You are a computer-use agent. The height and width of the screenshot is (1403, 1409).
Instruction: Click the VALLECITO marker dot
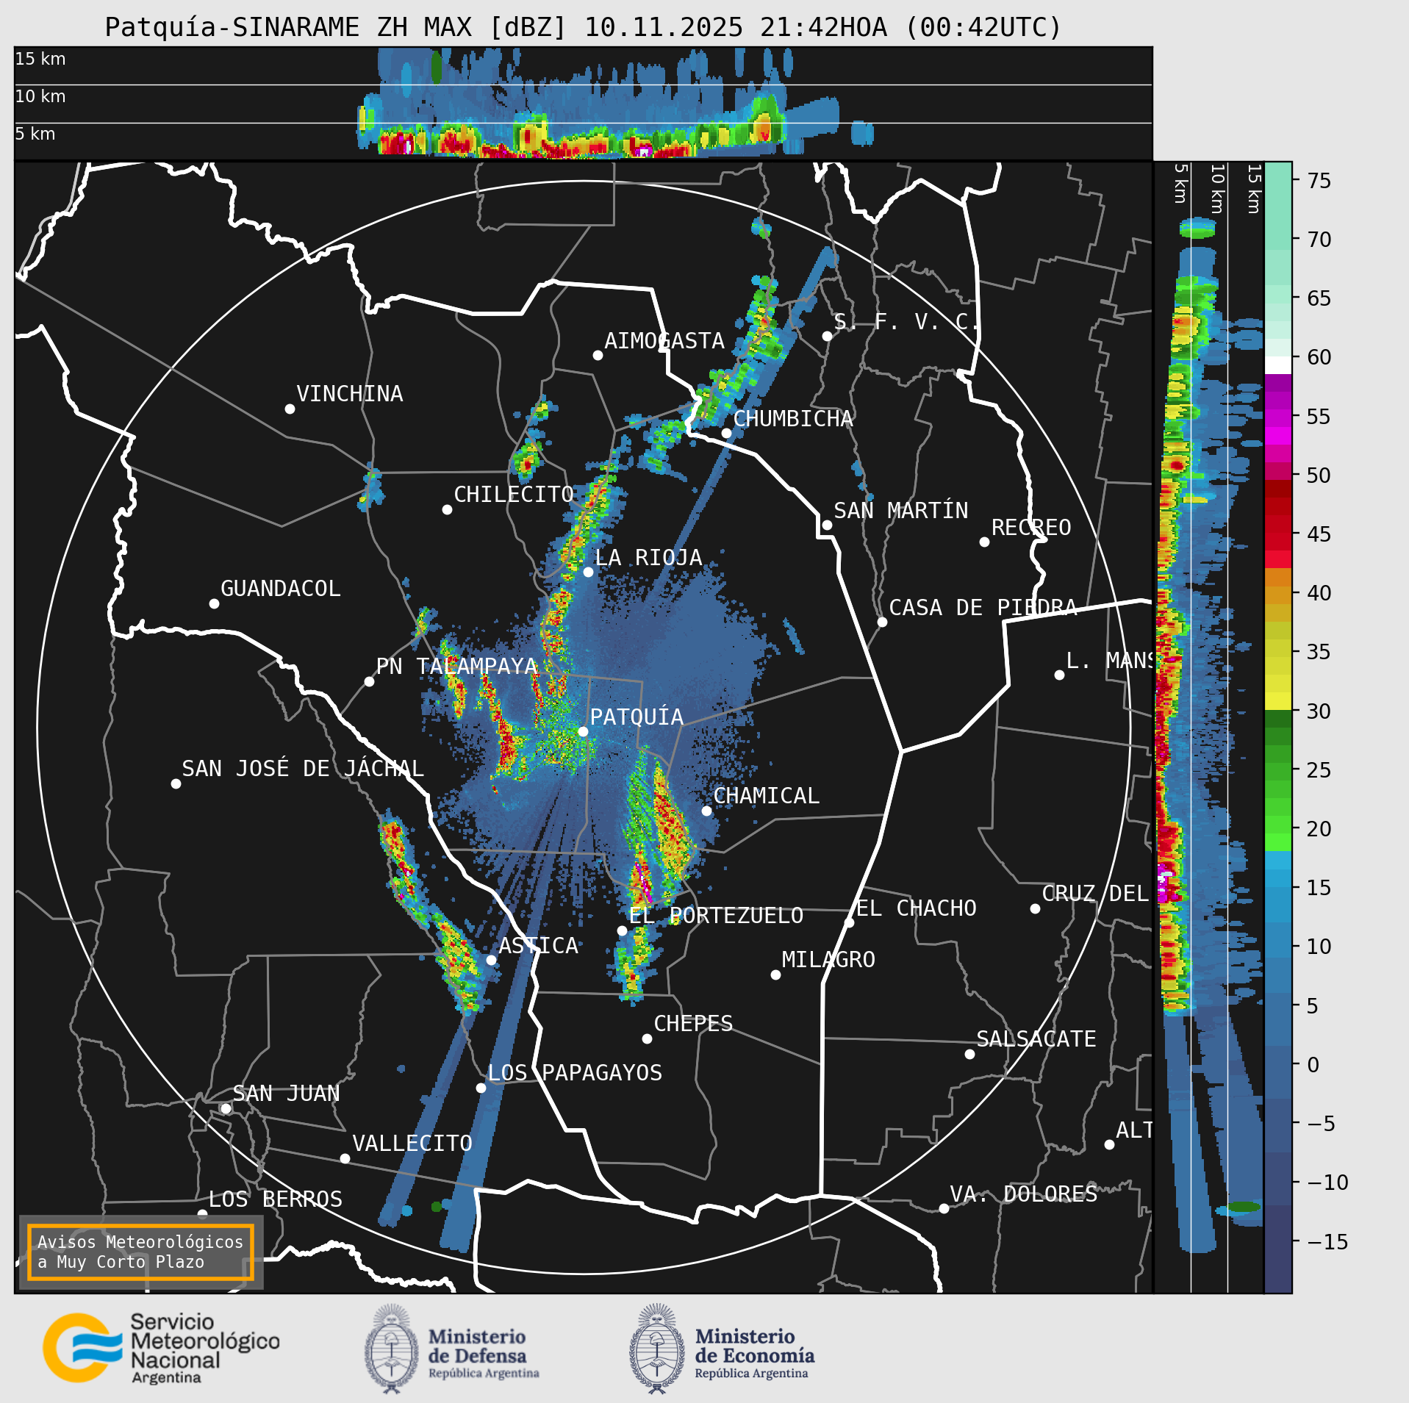tap(345, 1158)
